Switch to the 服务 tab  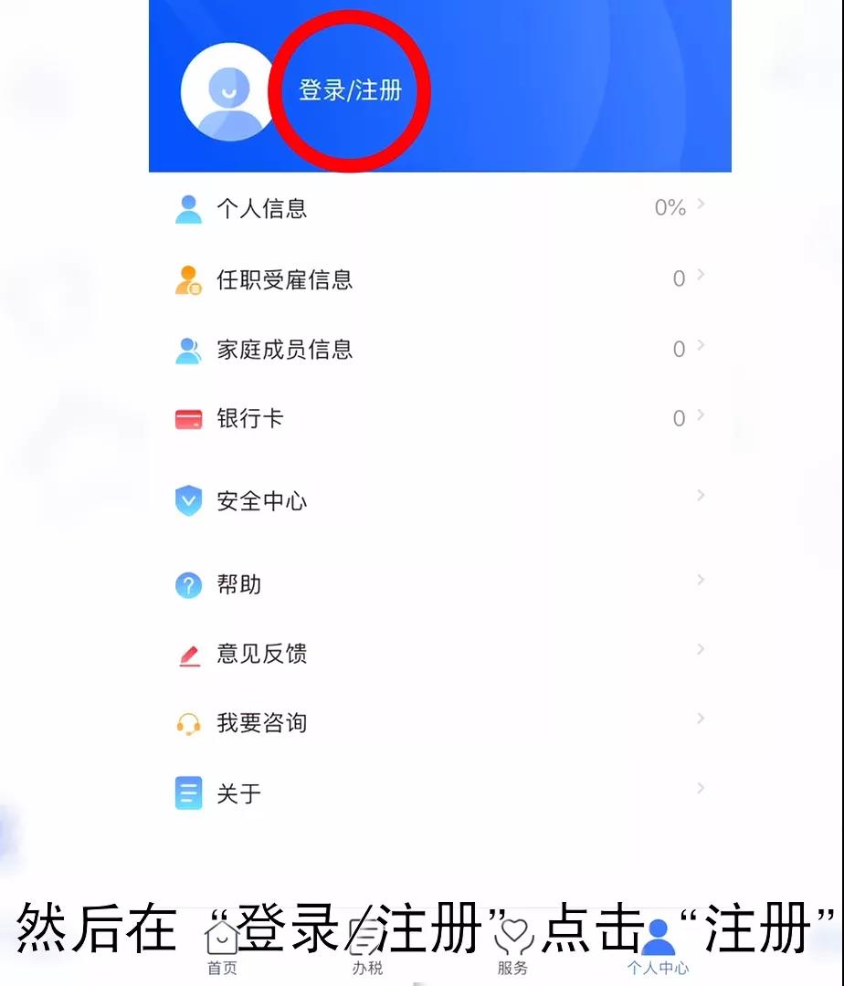coord(513,947)
